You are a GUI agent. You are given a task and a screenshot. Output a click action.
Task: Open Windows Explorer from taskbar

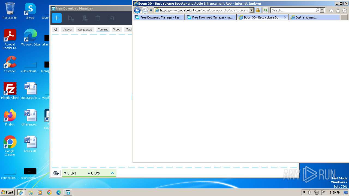click(x=31, y=192)
